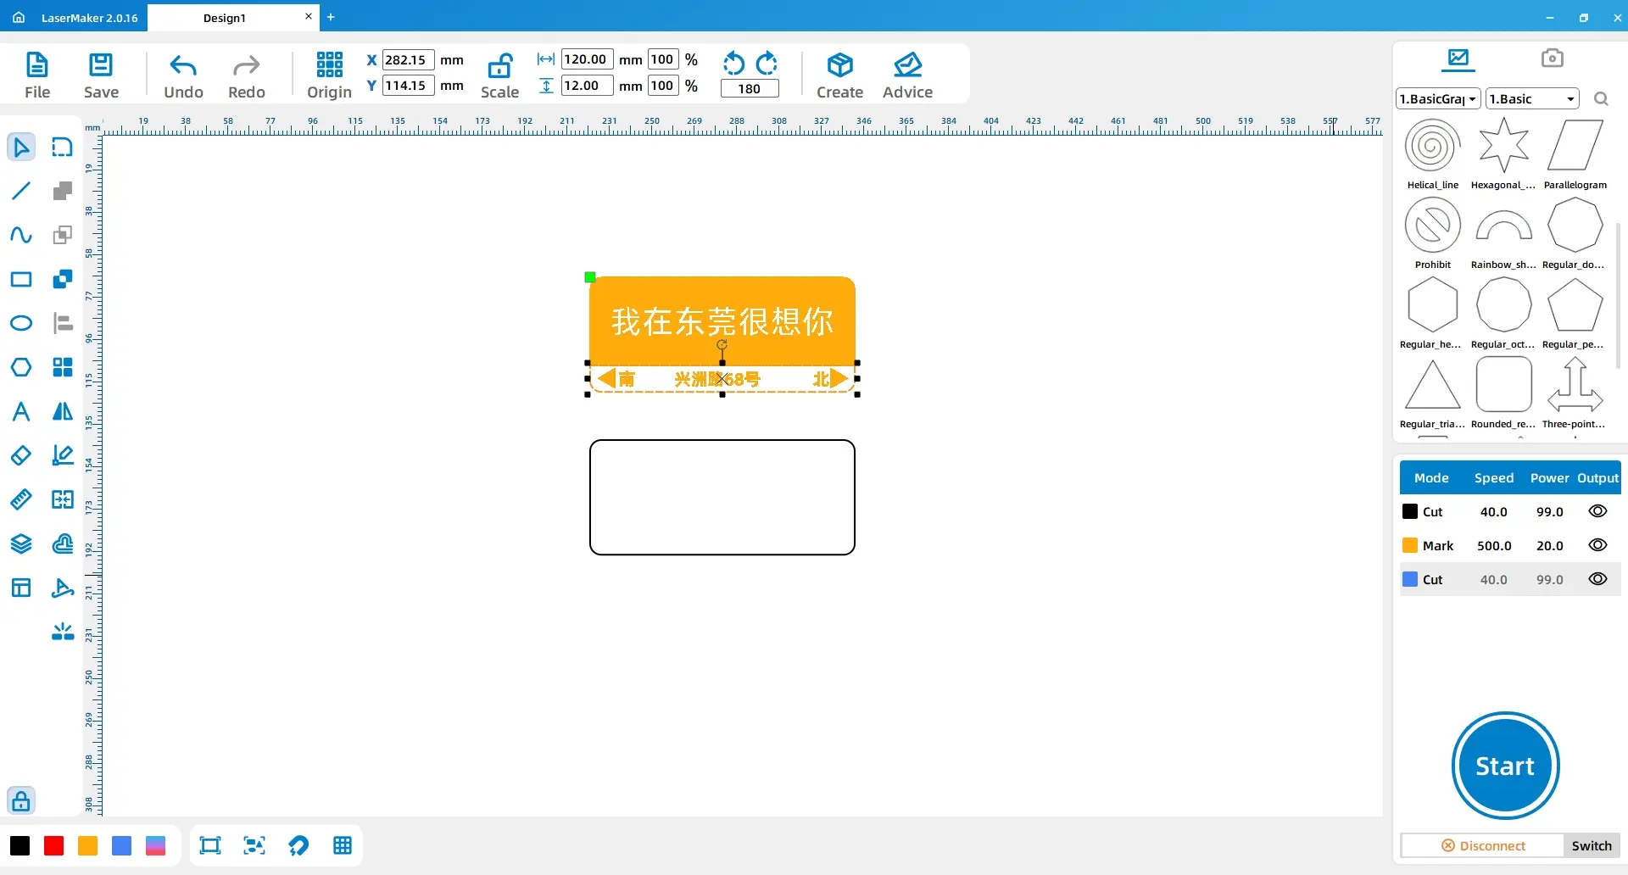Image resolution: width=1628 pixels, height=875 pixels.
Task: Add a new design tab
Action: 331,17
